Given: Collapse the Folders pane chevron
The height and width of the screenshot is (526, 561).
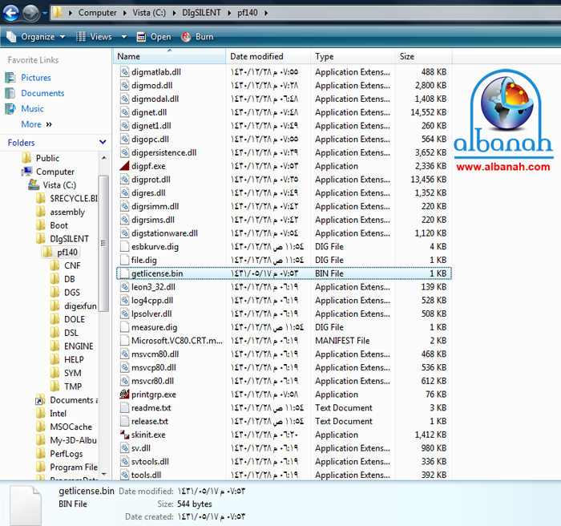Looking at the screenshot, I should pos(103,143).
